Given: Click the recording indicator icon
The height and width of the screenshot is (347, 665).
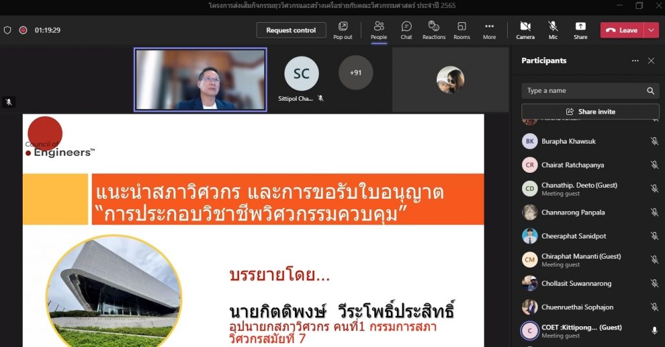Looking at the screenshot, I should pyautogui.click(x=23, y=30).
